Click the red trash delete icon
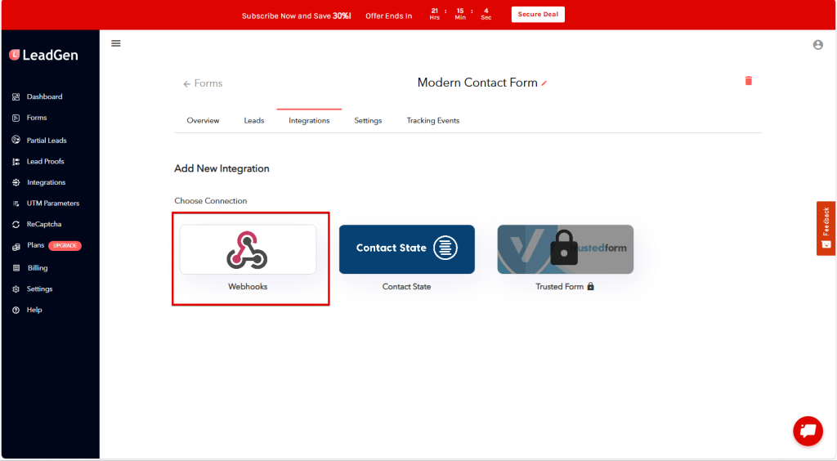Viewport: 837px width, 461px height. pyautogui.click(x=748, y=81)
